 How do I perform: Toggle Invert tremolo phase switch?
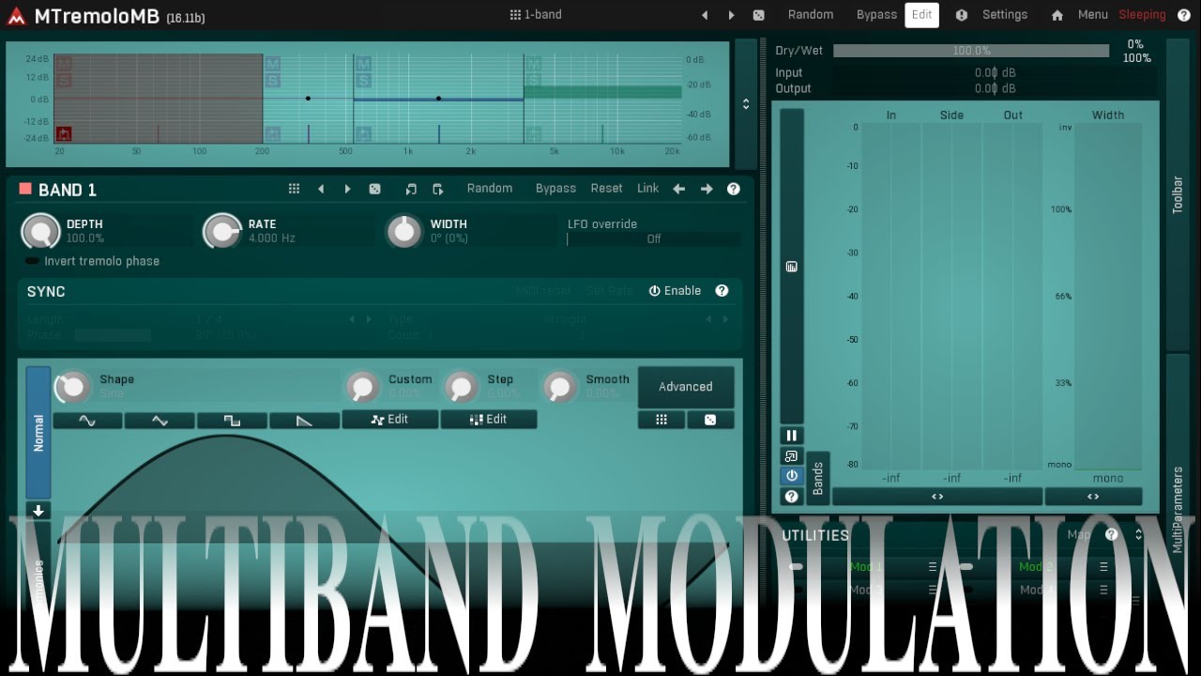pos(33,261)
